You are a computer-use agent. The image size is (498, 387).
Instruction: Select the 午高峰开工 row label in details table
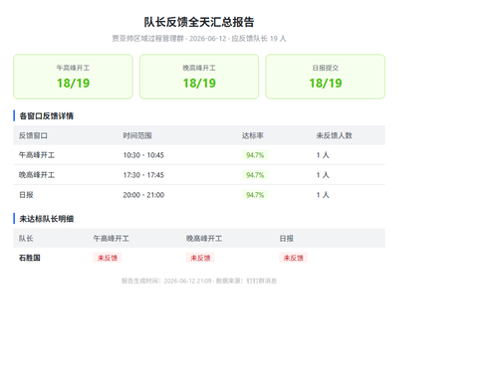click(x=37, y=155)
